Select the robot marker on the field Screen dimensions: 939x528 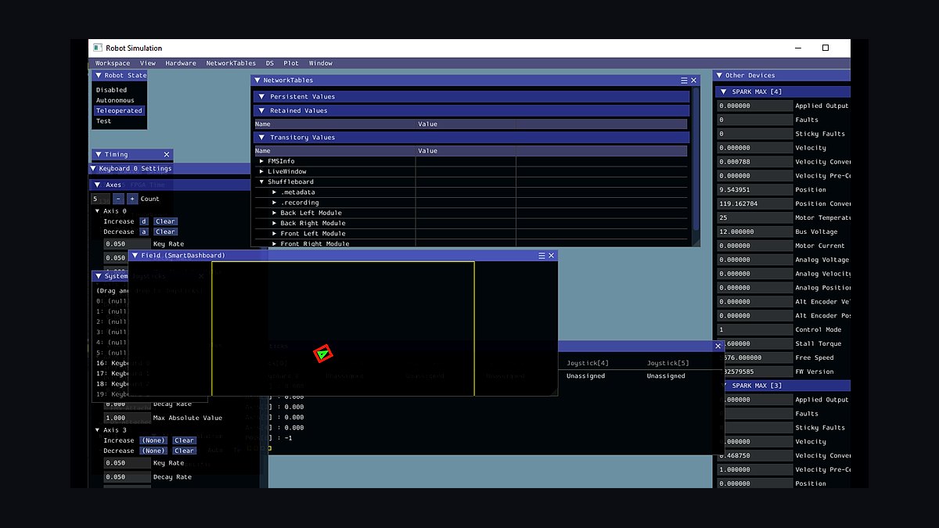322,354
